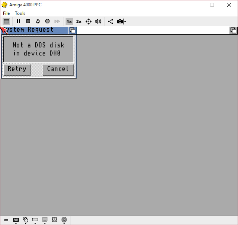Click the System Request depth gadget

[73, 30]
